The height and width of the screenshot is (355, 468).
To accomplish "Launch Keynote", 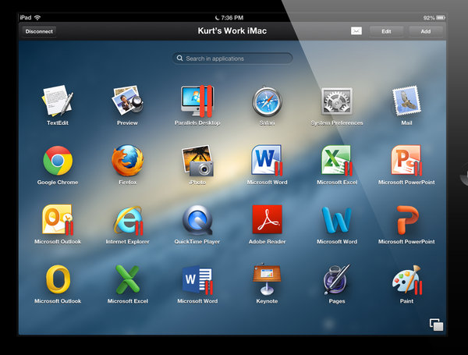I will click(267, 279).
